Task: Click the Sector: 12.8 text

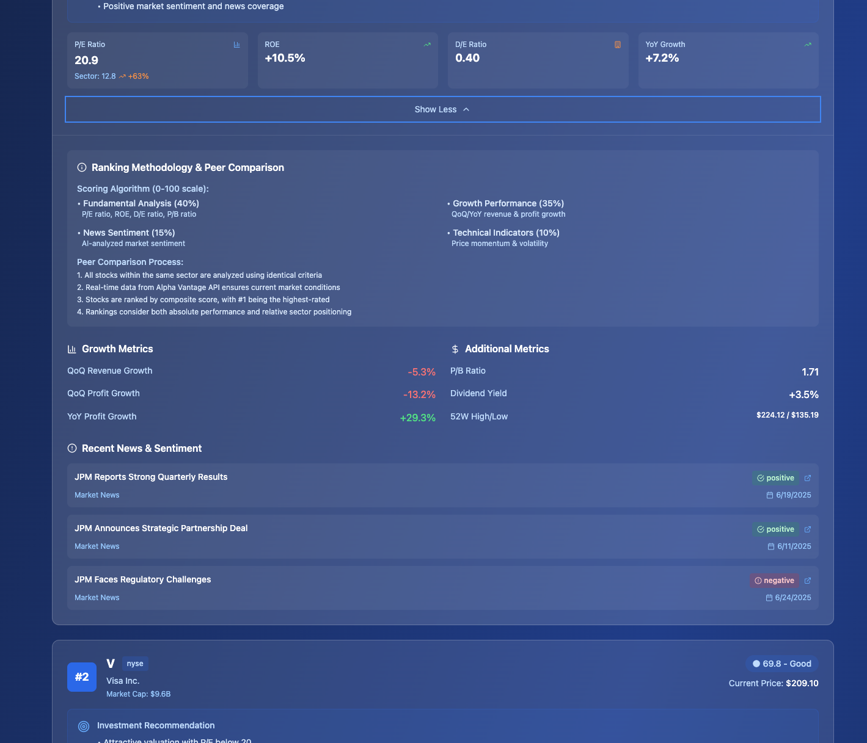Action: click(x=95, y=76)
